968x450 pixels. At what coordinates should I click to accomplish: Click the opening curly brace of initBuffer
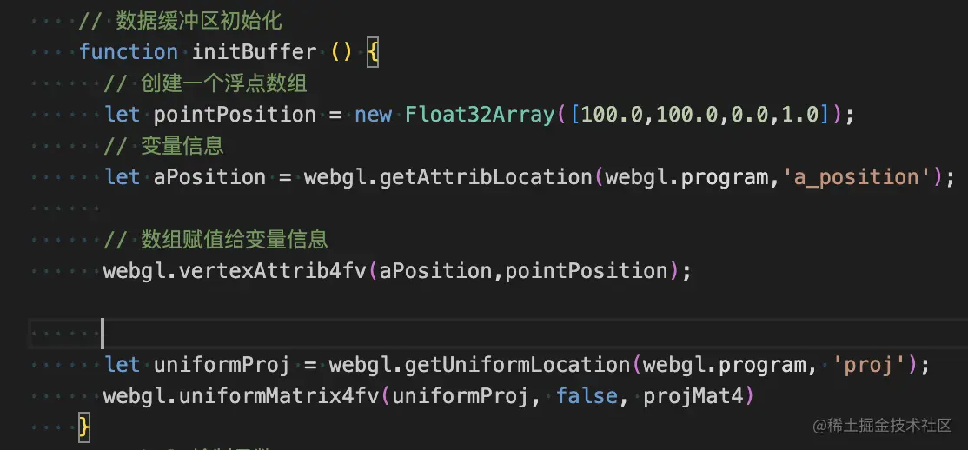tap(372, 53)
